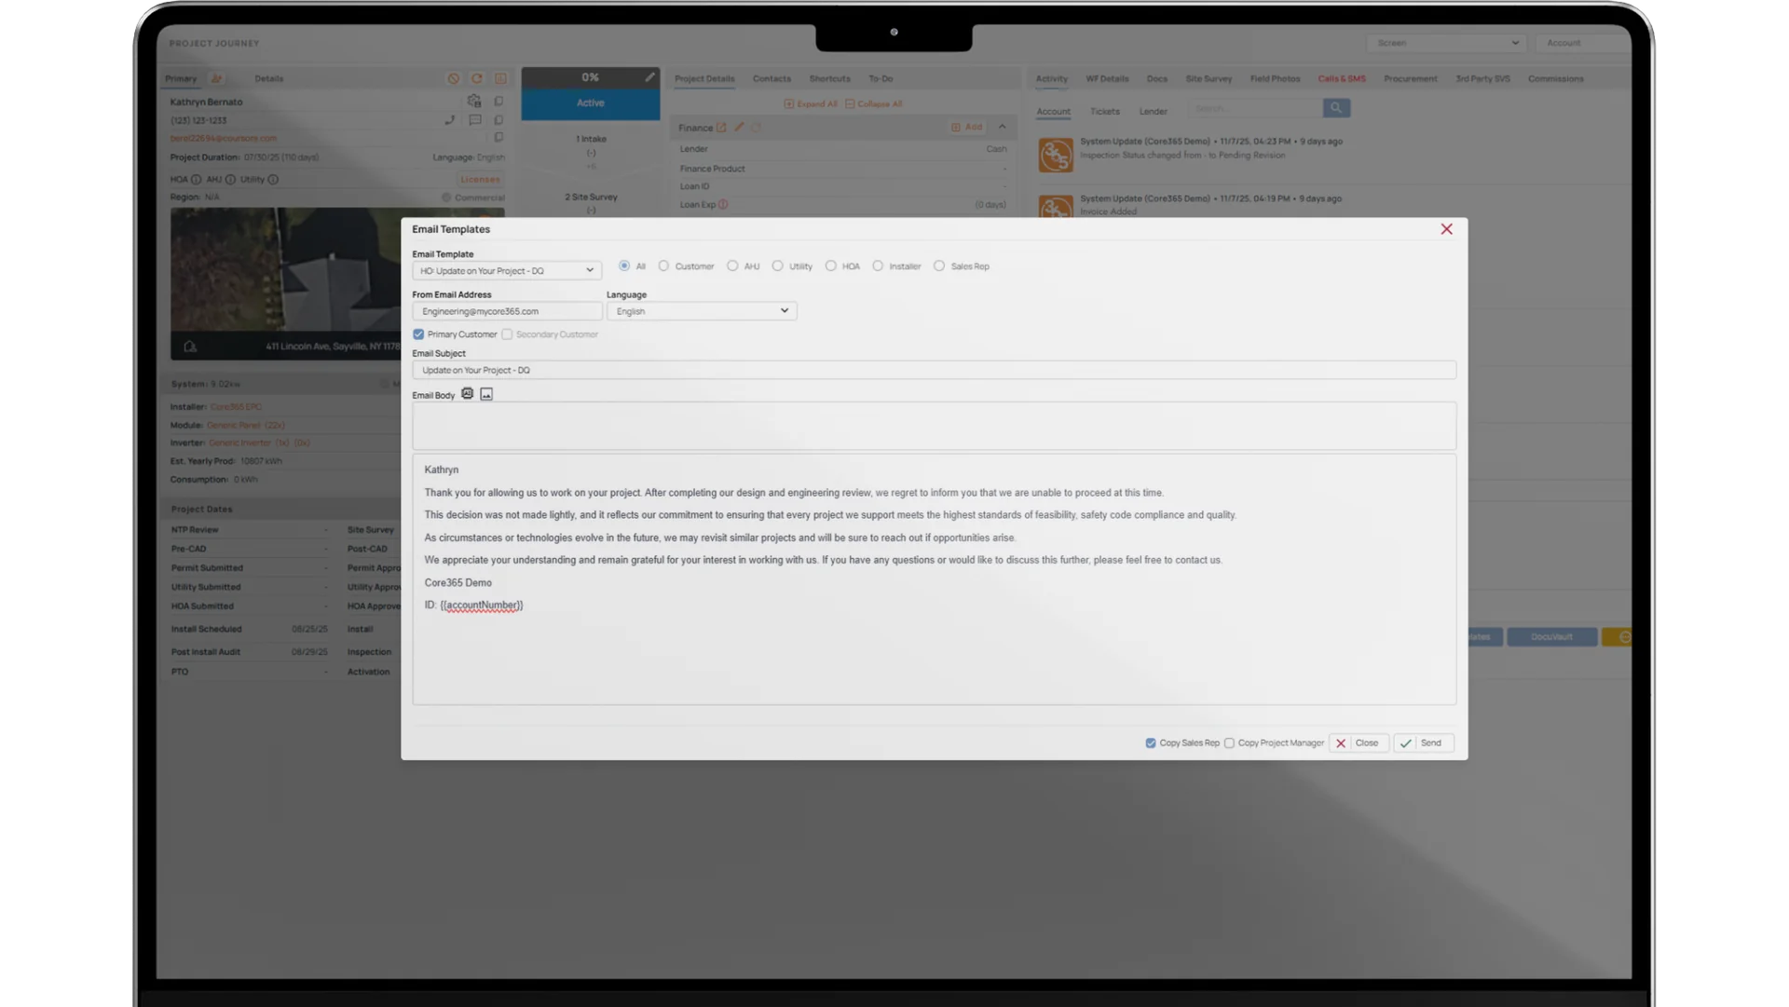Select the Customer radio button
The image size is (1789, 1007).
pyautogui.click(x=663, y=266)
